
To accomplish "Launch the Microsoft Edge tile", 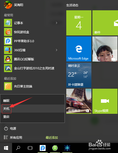I will click(x=79, y=49).
